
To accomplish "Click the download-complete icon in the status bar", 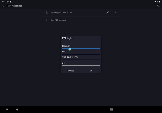I will coord(11,2).
